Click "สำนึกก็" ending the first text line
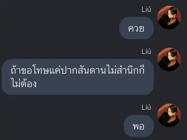This screenshot has height=140, width=187. [x=131, y=70]
